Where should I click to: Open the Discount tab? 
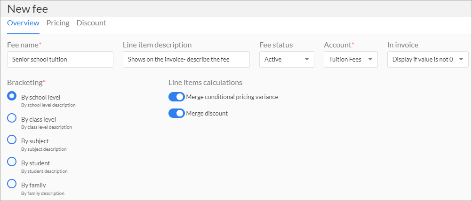tap(91, 23)
